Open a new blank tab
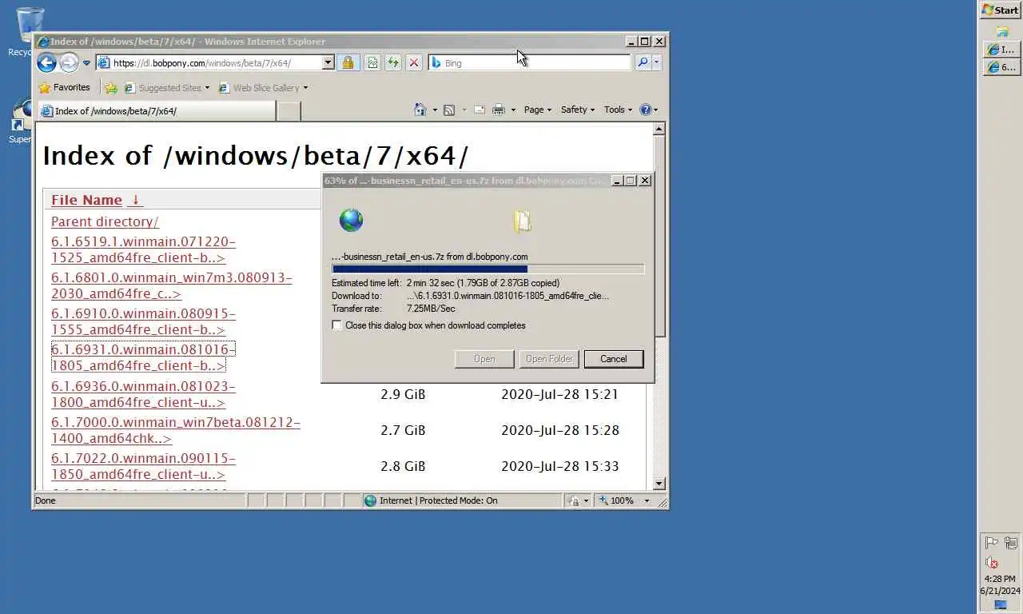Screen dimensions: 1023x614 [289, 111]
